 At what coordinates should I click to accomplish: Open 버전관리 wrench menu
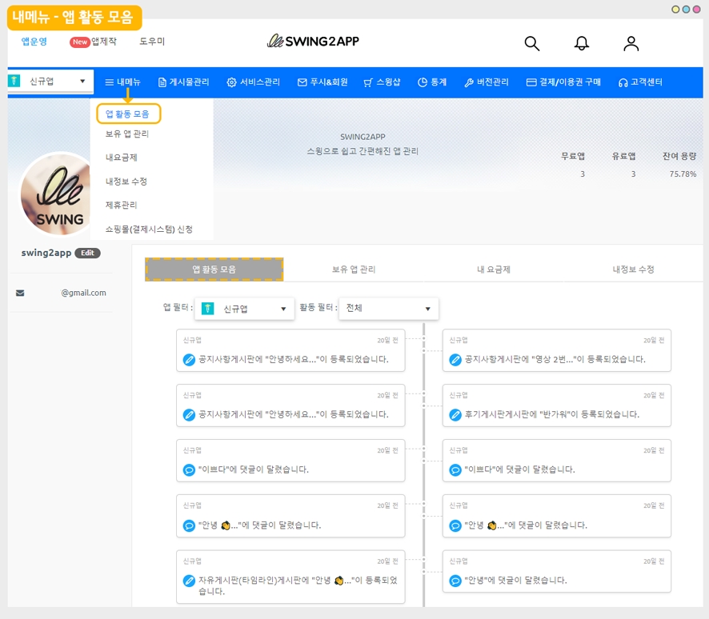click(487, 82)
